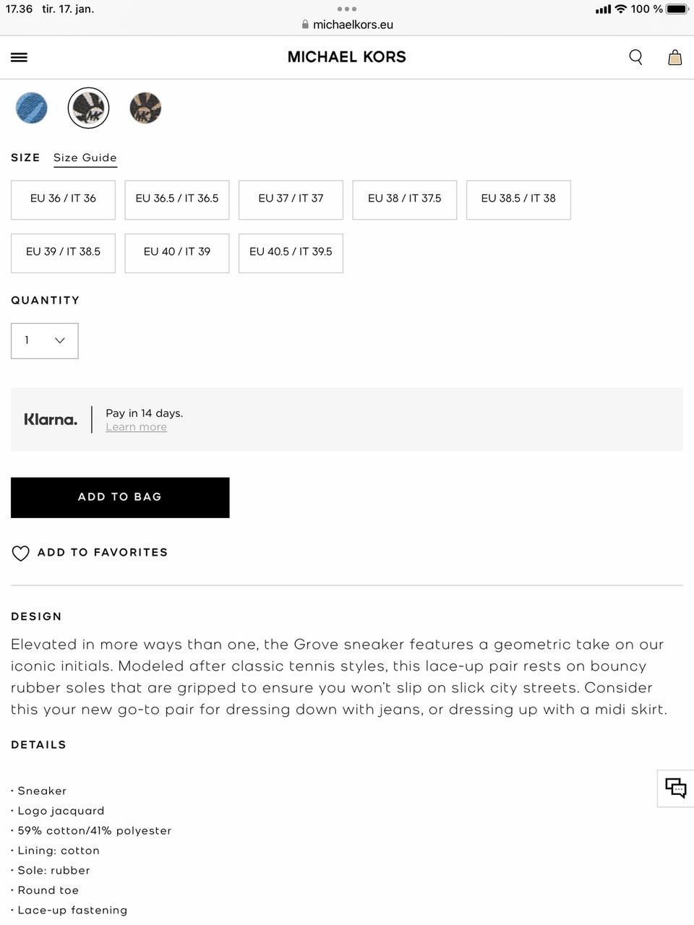Open the shopping bag icon
The image size is (694, 925).
click(674, 57)
